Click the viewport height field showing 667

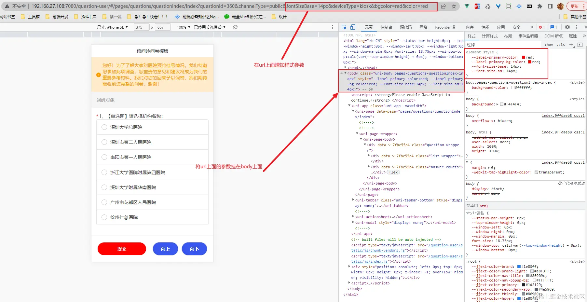163,27
